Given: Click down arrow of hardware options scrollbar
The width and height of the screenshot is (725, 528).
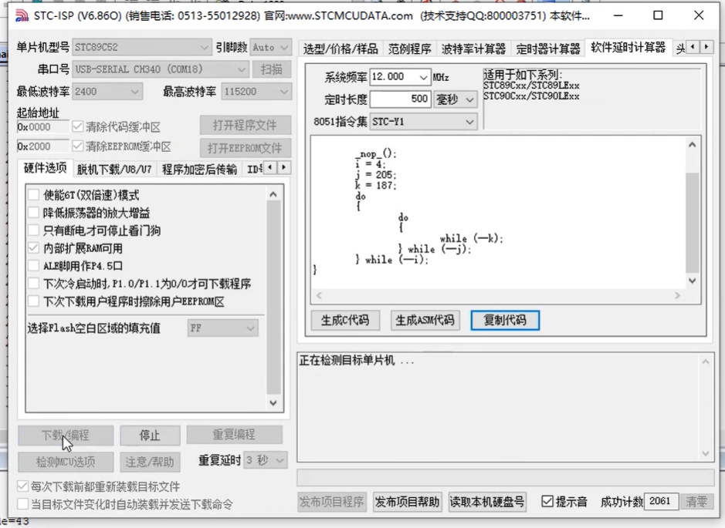Looking at the screenshot, I should (273, 403).
